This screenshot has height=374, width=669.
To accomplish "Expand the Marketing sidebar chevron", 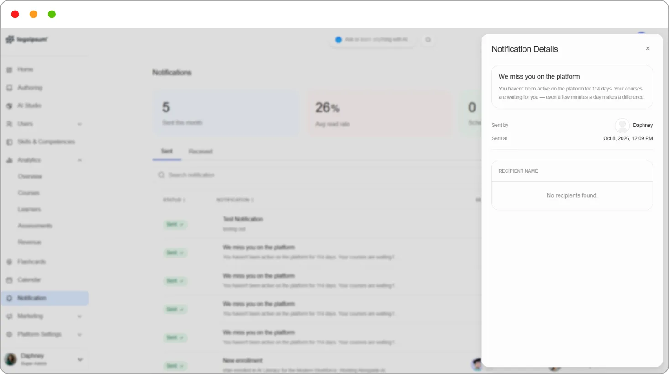I will (x=80, y=316).
